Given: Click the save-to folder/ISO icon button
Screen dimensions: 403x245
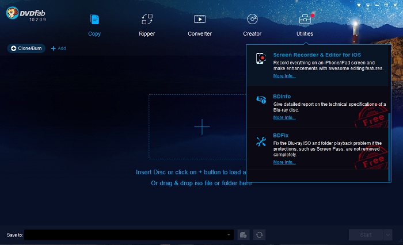Looking at the screenshot, I should [244, 235].
